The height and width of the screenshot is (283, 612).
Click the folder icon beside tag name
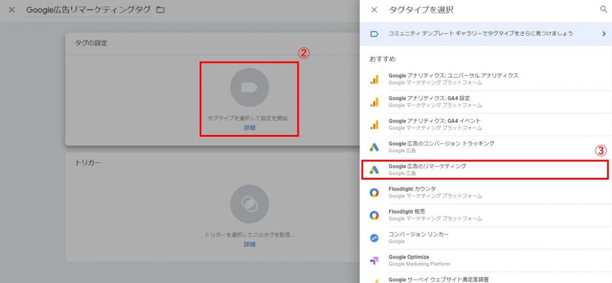(x=160, y=10)
